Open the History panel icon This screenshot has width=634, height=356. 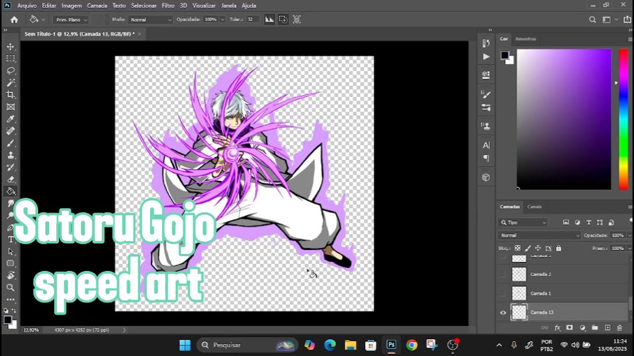tap(486, 44)
